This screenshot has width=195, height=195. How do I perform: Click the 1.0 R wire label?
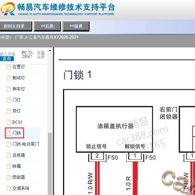[128, 183]
